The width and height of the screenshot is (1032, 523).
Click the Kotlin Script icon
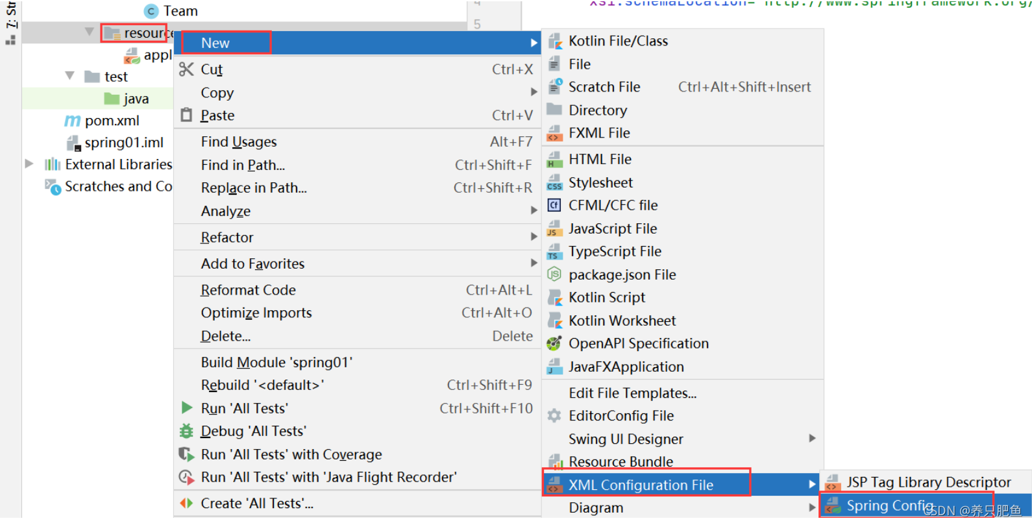(x=555, y=298)
